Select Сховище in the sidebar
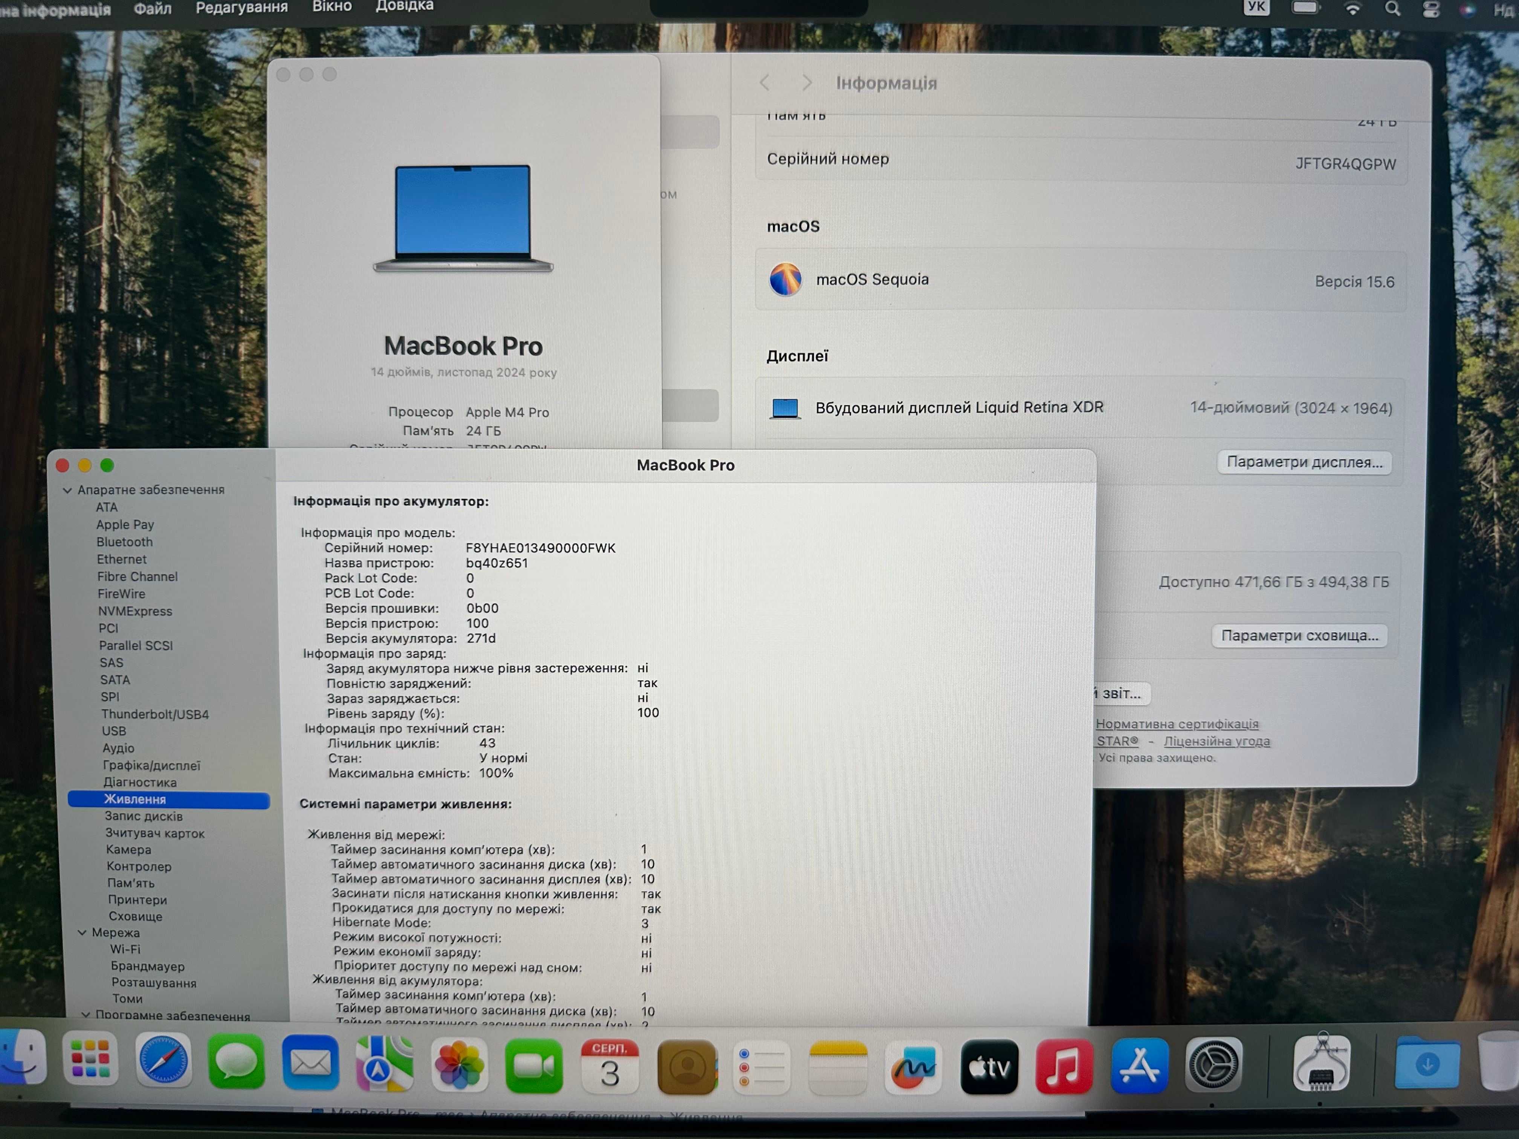 coord(135,916)
